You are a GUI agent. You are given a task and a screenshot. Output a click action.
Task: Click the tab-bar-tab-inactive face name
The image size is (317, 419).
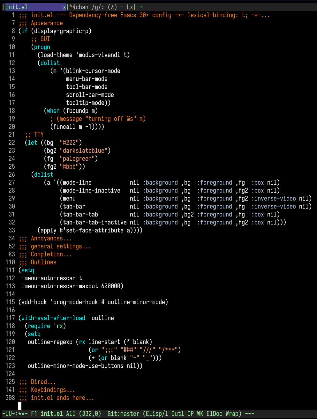[x=94, y=222]
